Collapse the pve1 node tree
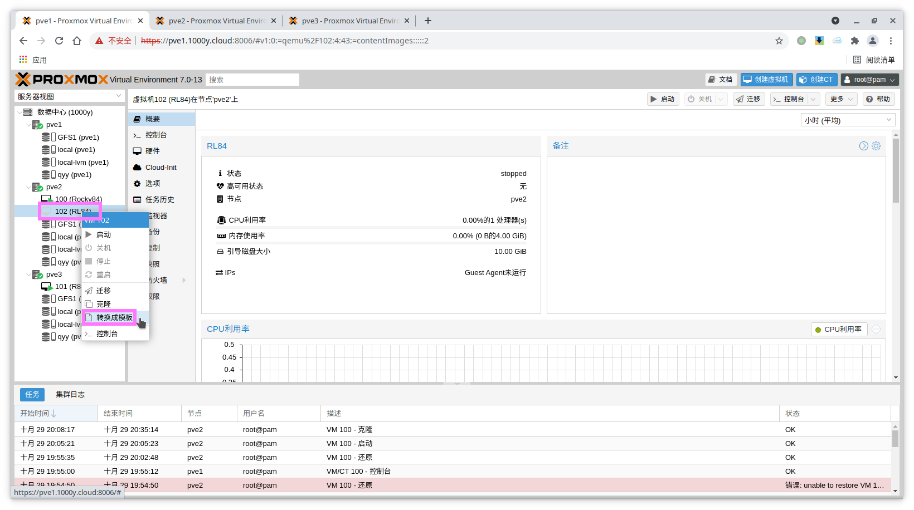 [29, 125]
